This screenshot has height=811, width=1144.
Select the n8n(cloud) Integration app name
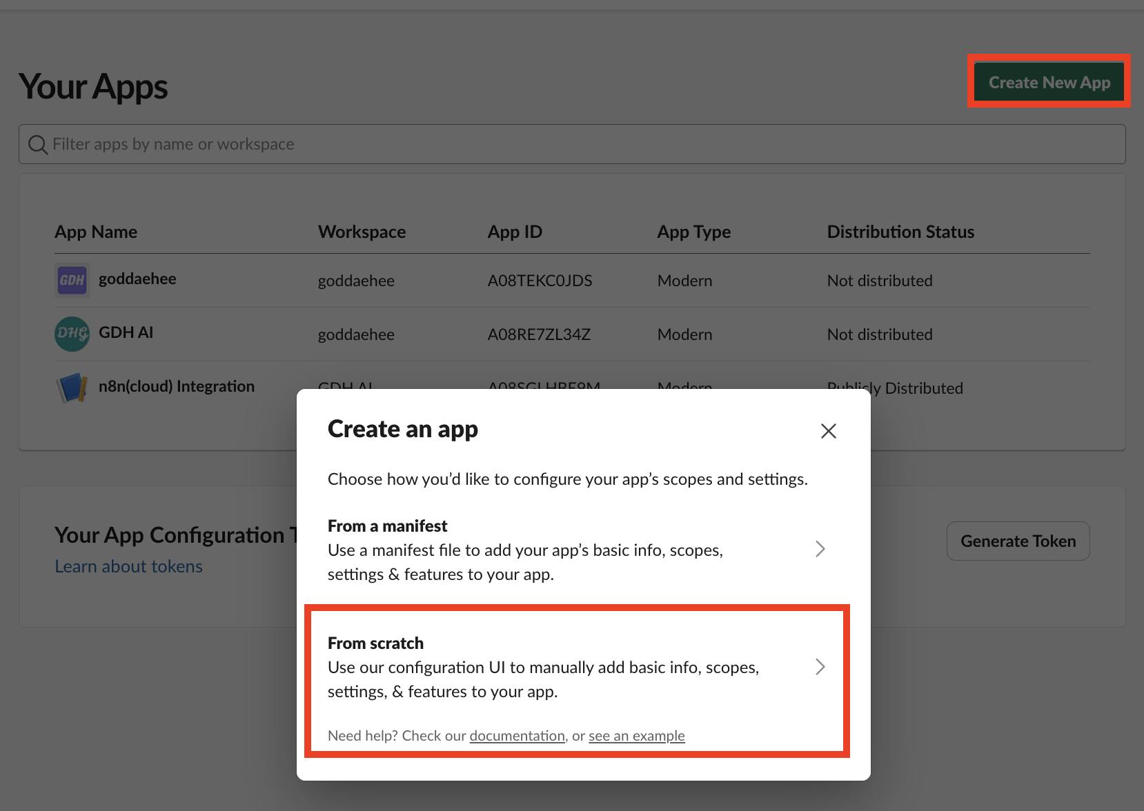pos(177,386)
